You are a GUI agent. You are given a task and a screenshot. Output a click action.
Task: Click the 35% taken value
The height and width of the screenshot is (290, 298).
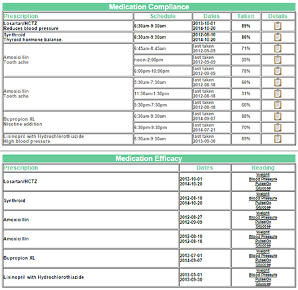pos(246,60)
